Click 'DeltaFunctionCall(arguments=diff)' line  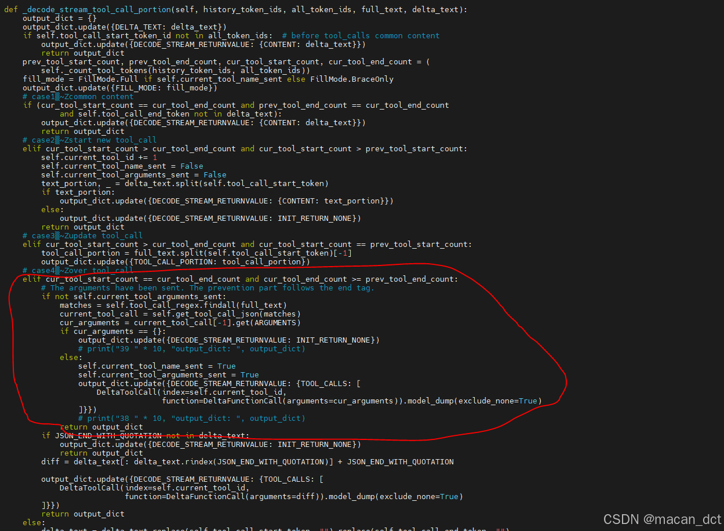(x=294, y=496)
